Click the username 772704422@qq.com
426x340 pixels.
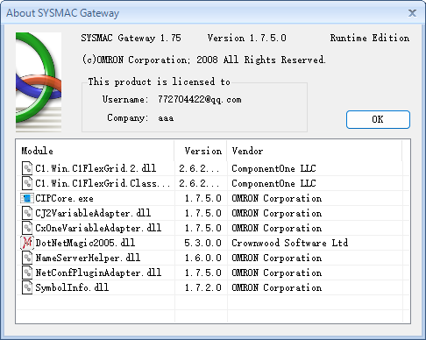point(200,100)
